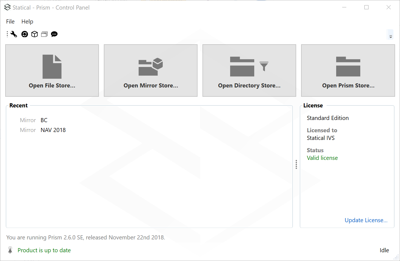Viewport: 400px width, 261px height.
Task: Click the Valid license status text
Action: coord(322,158)
